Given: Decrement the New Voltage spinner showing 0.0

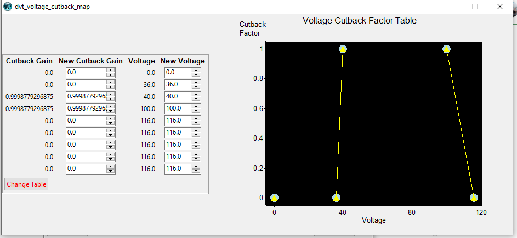Looking at the screenshot, I should 196,75.
